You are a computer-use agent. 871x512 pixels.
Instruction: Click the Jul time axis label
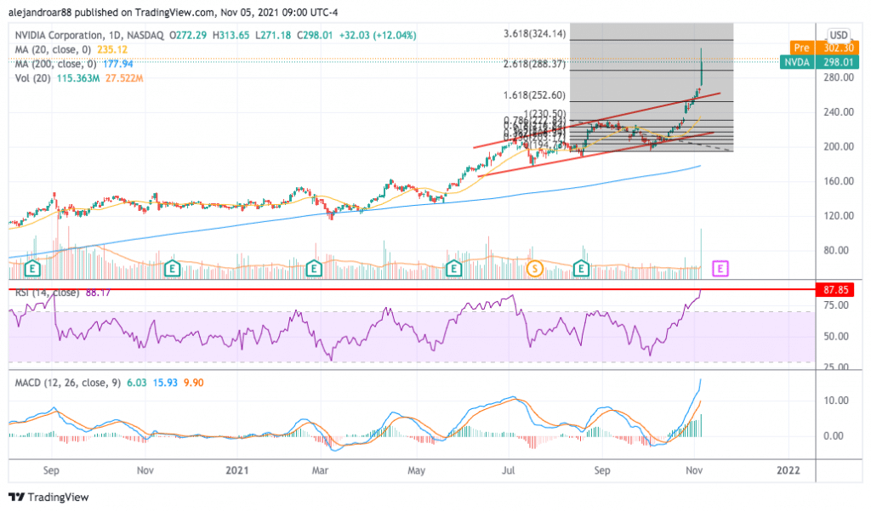point(508,470)
